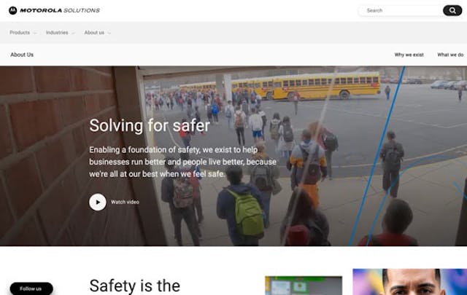The width and height of the screenshot is (467, 295).
Task: Open the Why we exist section link
Action: [x=409, y=55]
